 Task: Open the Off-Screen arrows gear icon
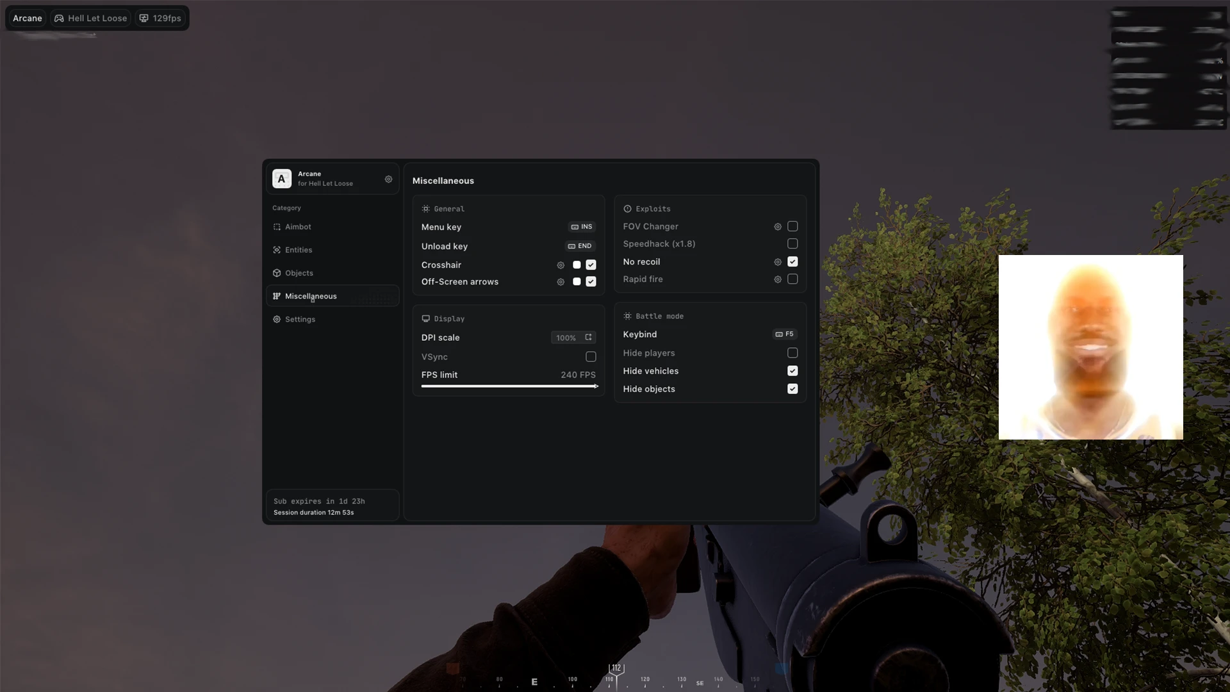[x=561, y=282]
